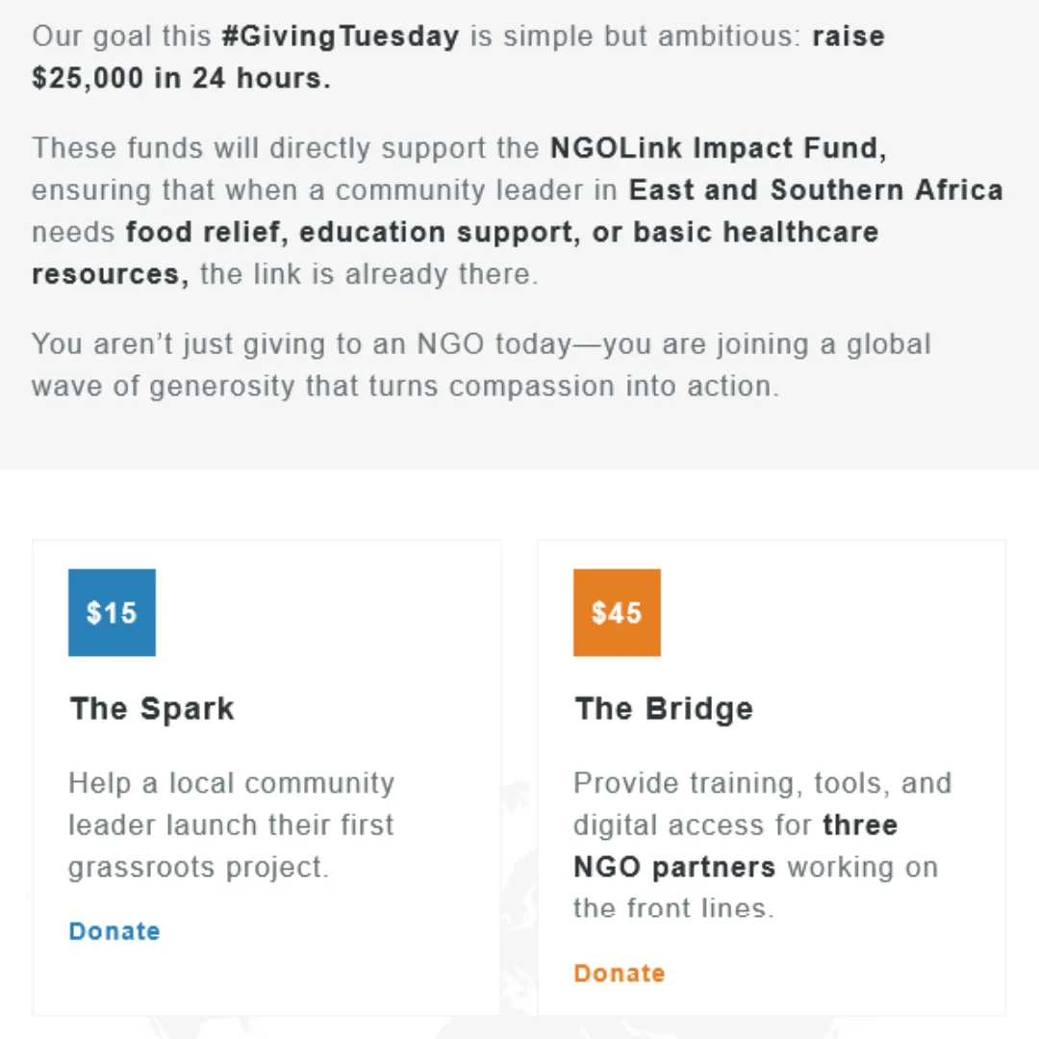The image size is (1039, 1039).
Task: Click the "These funds will directly support" text
Action: pos(285,148)
